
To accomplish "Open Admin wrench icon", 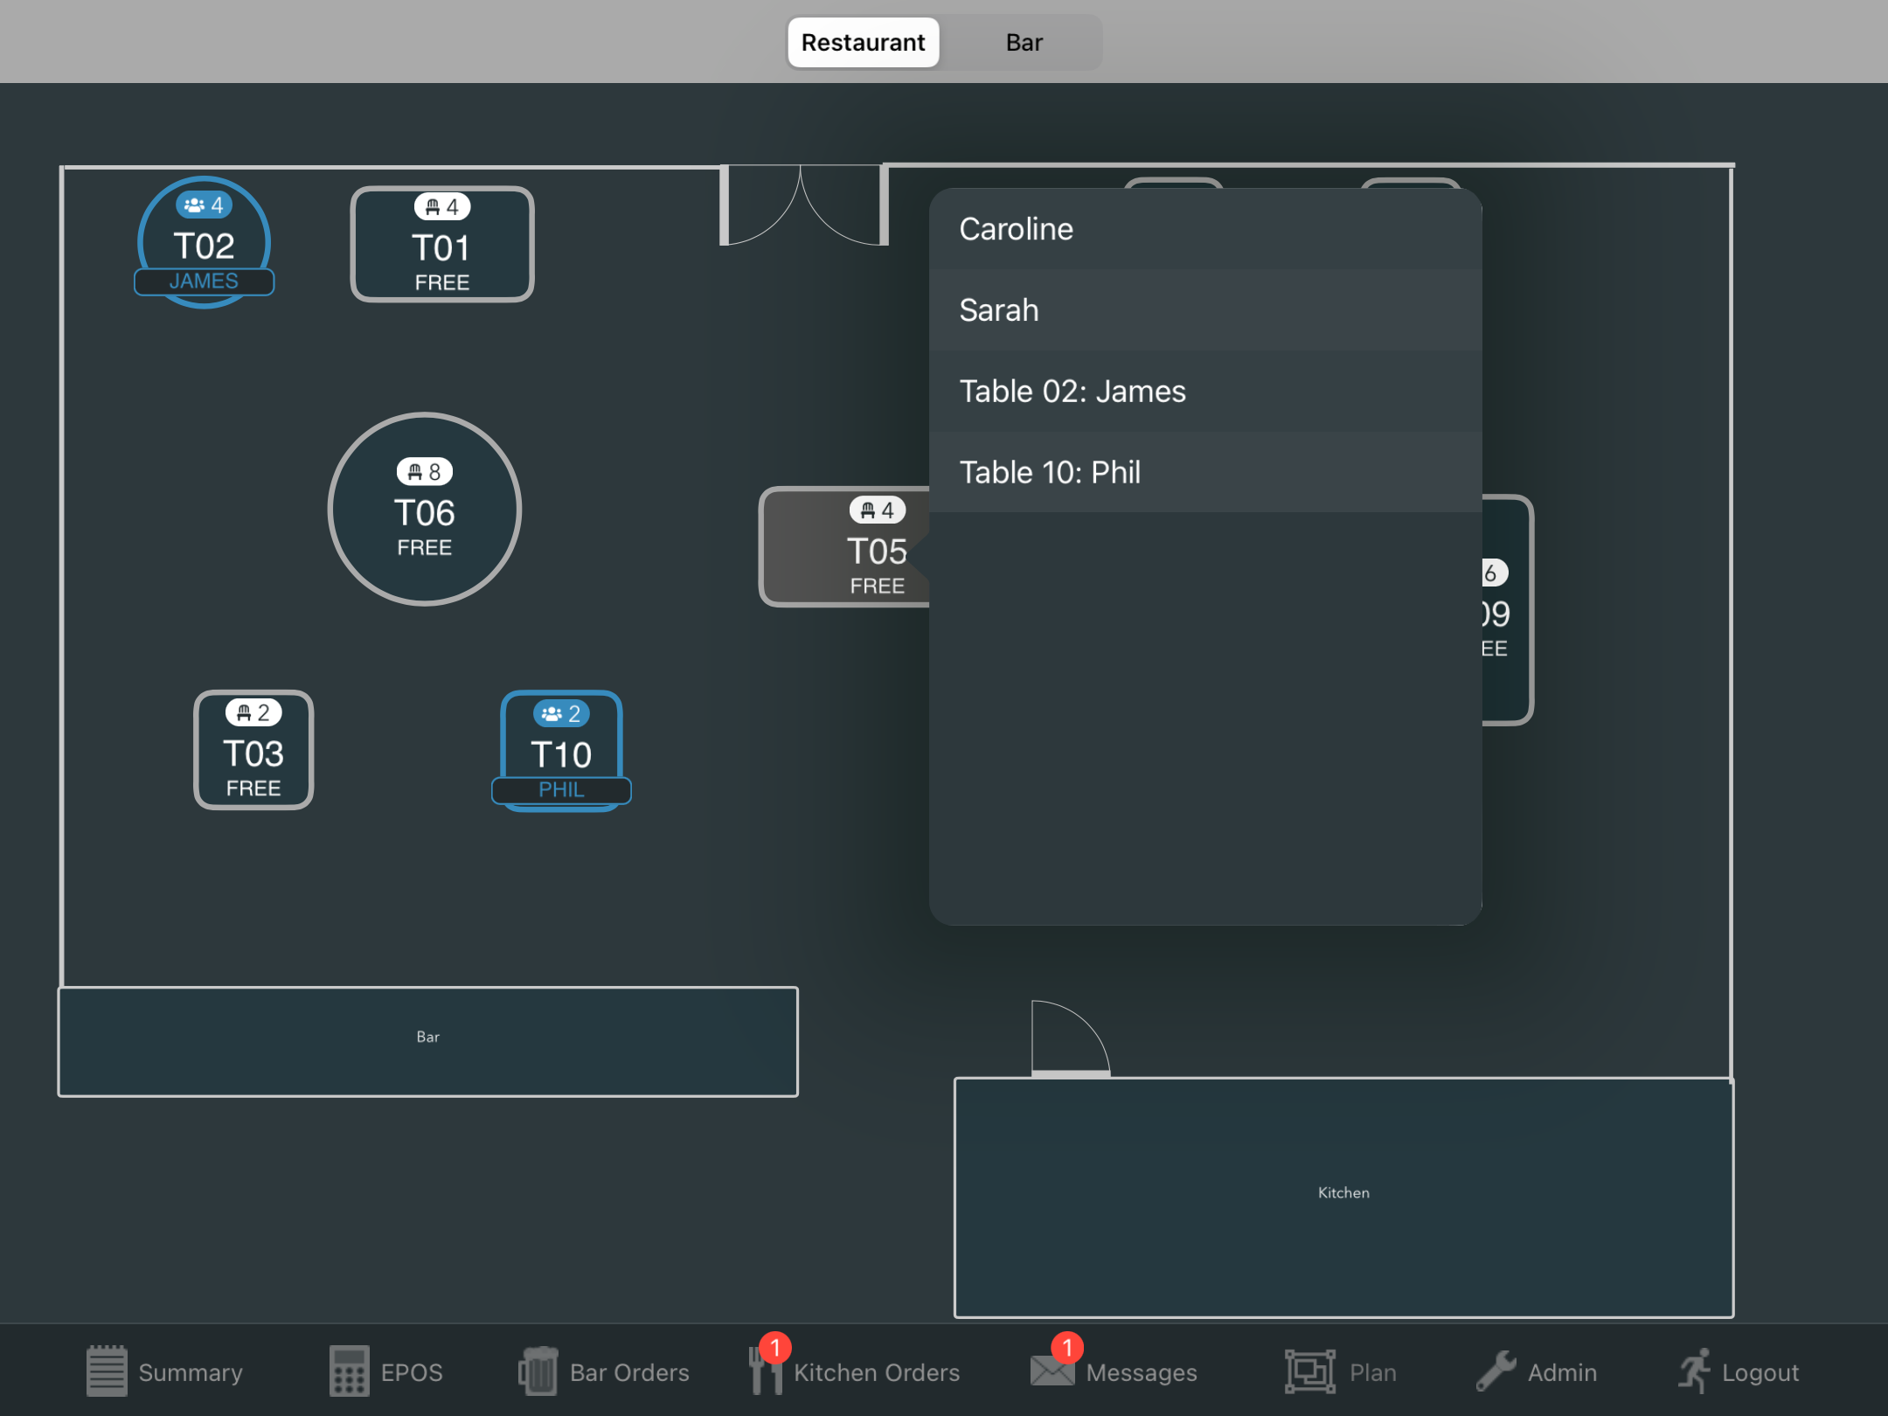I will point(1496,1371).
